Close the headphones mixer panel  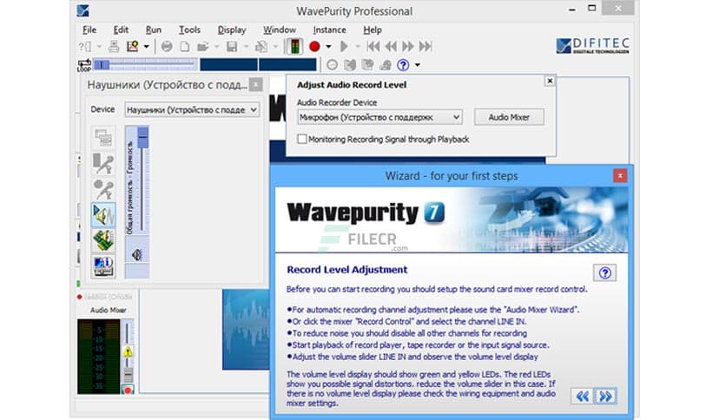pos(255,85)
